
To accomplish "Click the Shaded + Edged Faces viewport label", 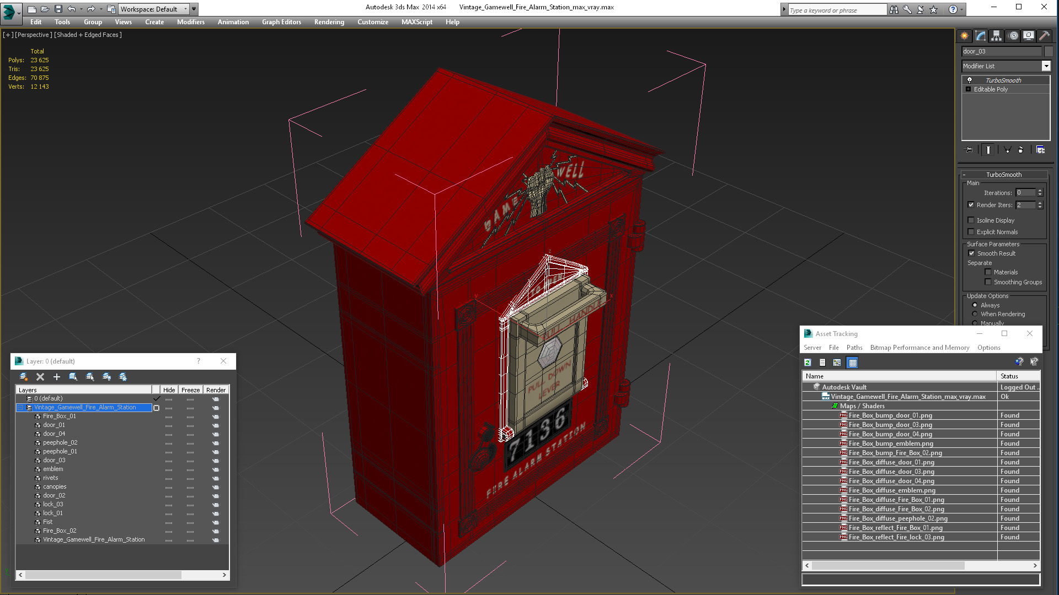I will tap(88, 35).
